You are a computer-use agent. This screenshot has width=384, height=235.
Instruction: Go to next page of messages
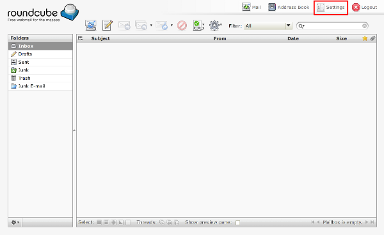[x=367, y=222]
